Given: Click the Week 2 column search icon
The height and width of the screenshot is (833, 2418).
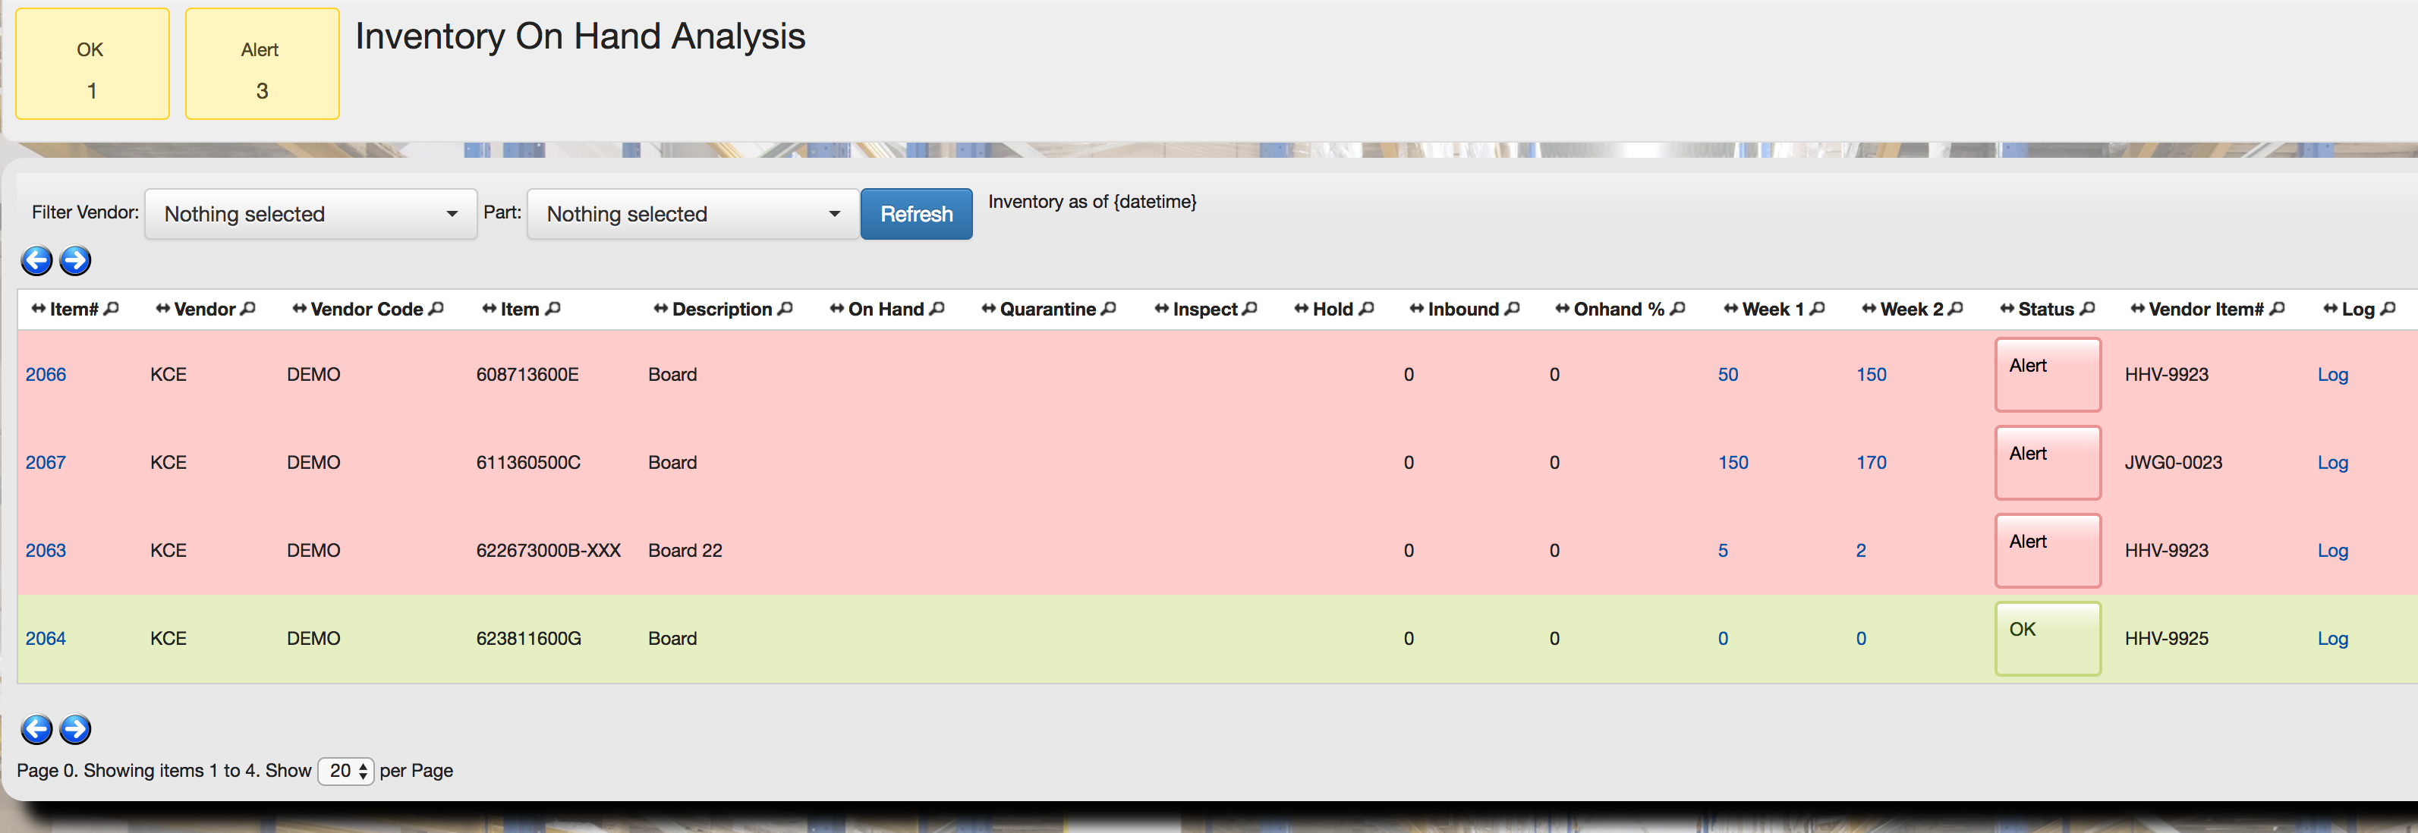Looking at the screenshot, I should click(1956, 309).
